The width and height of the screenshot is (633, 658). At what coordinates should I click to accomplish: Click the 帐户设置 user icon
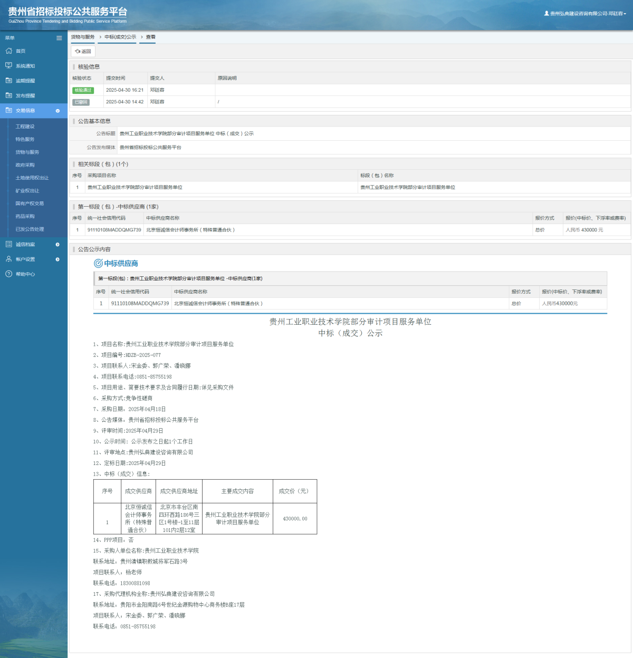8,259
